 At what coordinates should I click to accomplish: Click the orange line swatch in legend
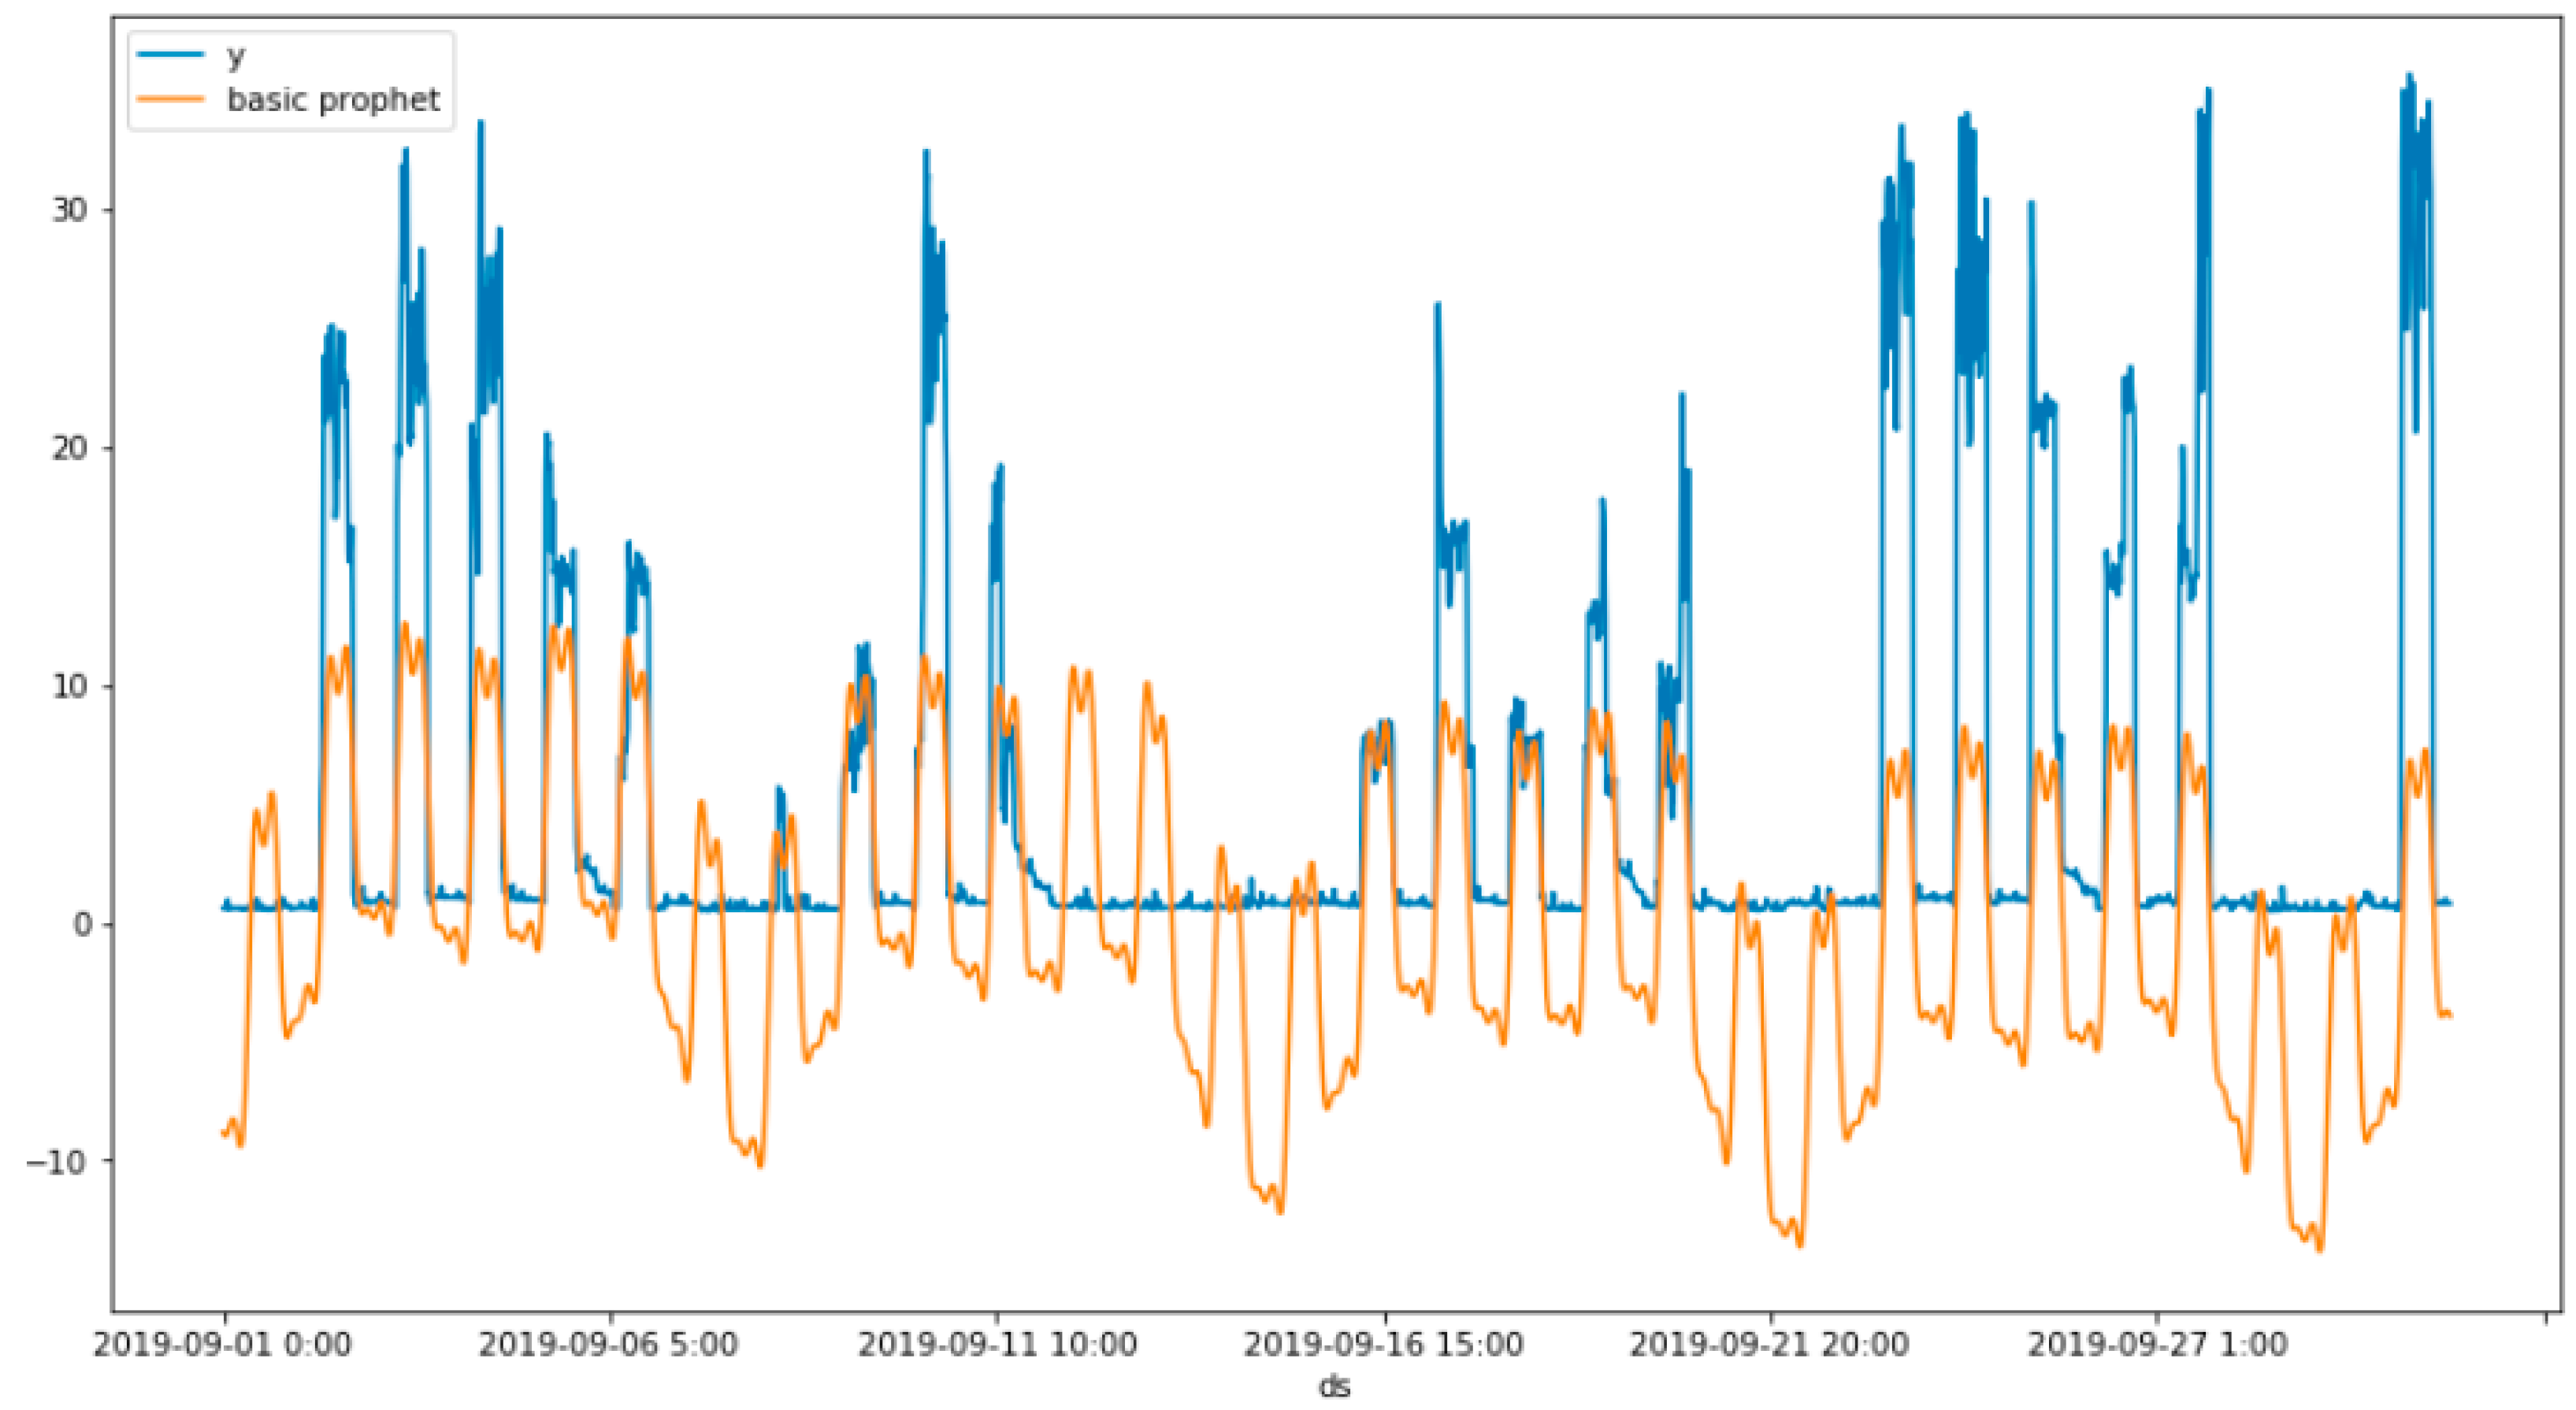point(171,100)
